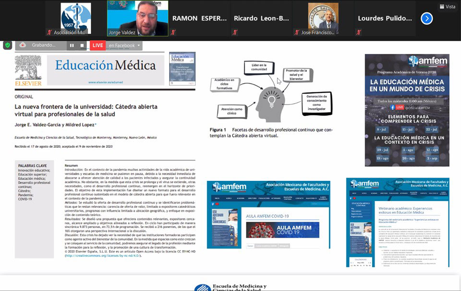Click RAMON ESPER participant tile
Screen dimensions: 461x291
click(x=199, y=18)
